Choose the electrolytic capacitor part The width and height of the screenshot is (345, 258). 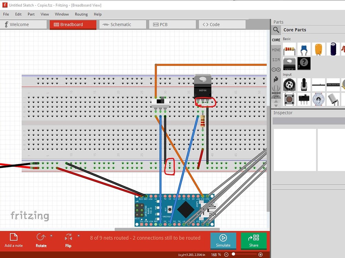(x=333, y=49)
